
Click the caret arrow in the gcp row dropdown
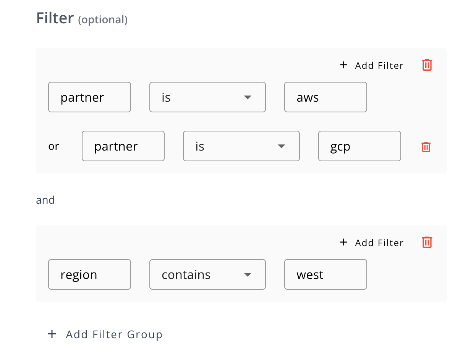(282, 146)
